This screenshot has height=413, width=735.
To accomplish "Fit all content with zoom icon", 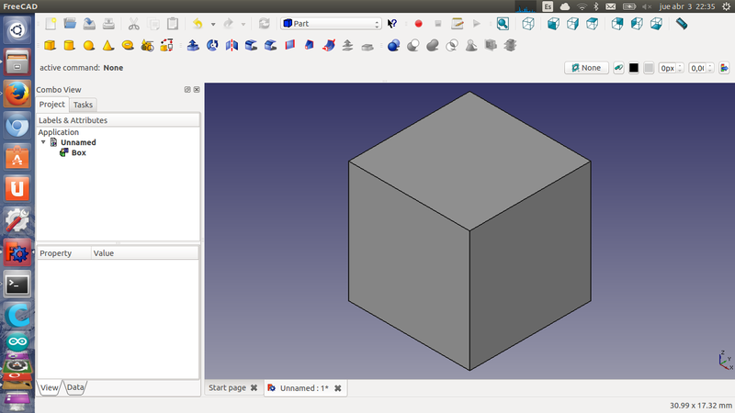I will [503, 24].
